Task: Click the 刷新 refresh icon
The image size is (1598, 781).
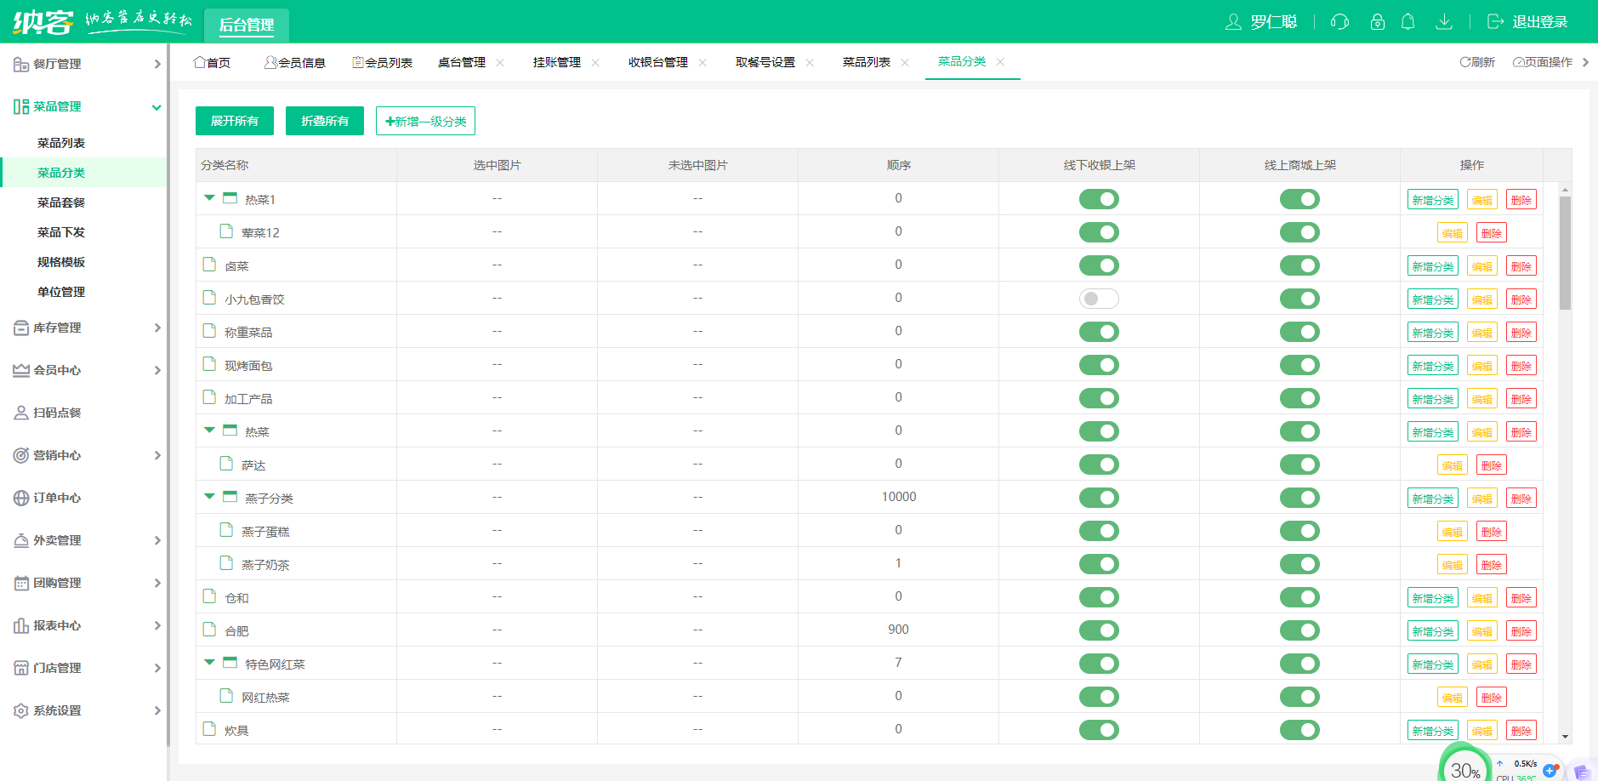Action: [1465, 62]
